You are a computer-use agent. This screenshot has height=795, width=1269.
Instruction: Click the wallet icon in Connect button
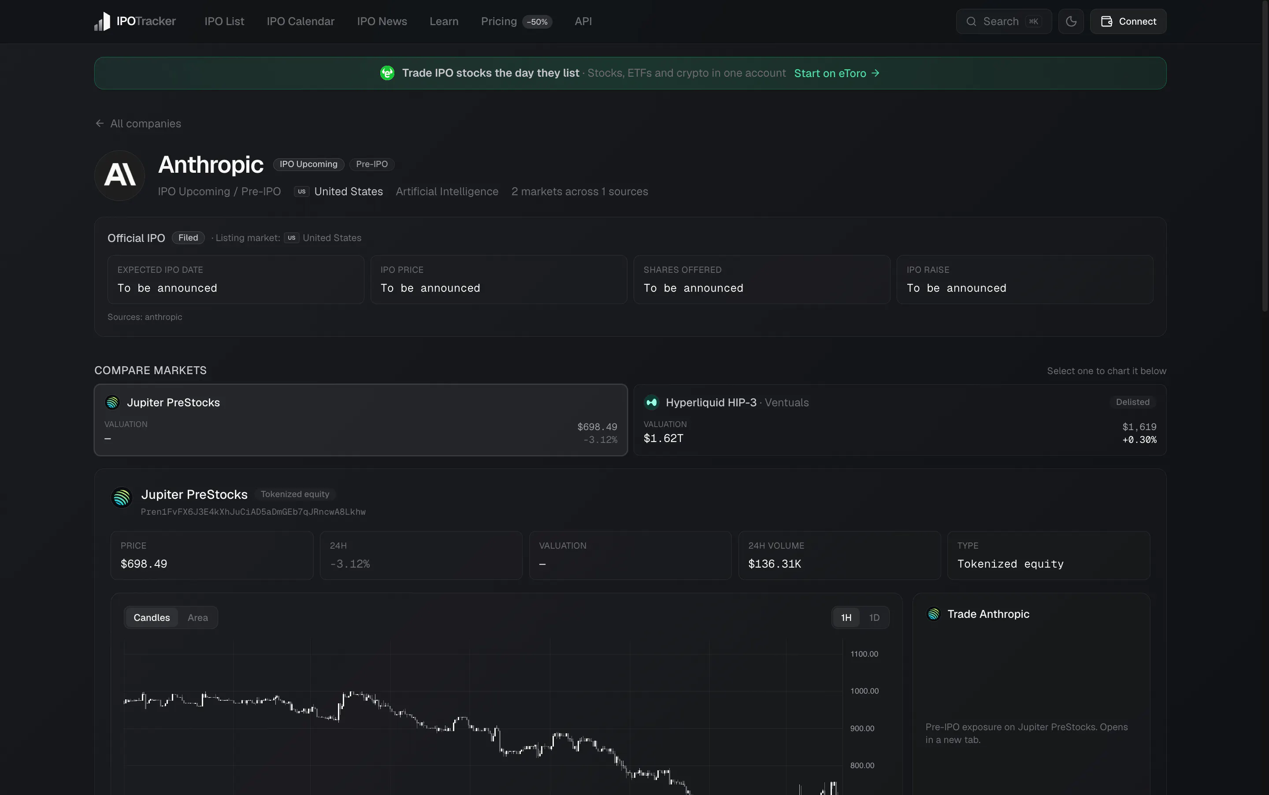click(1106, 22)
